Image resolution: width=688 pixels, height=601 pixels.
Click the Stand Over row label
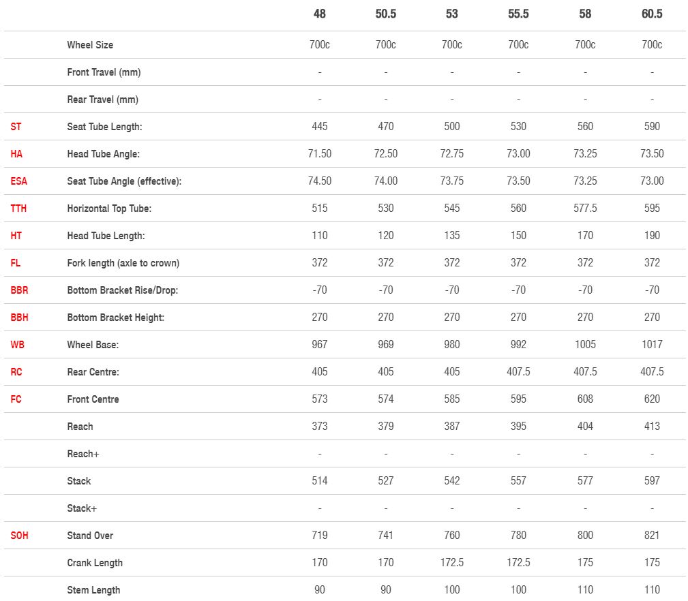pos(90,536)
